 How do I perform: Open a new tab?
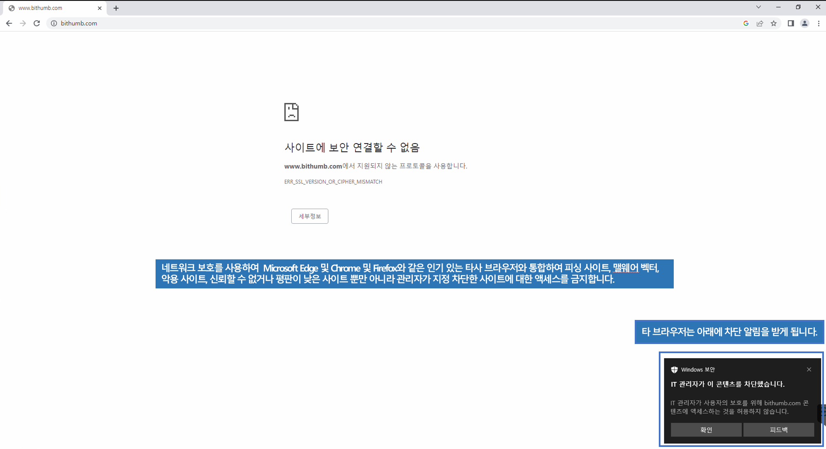[x=116, y=8]
